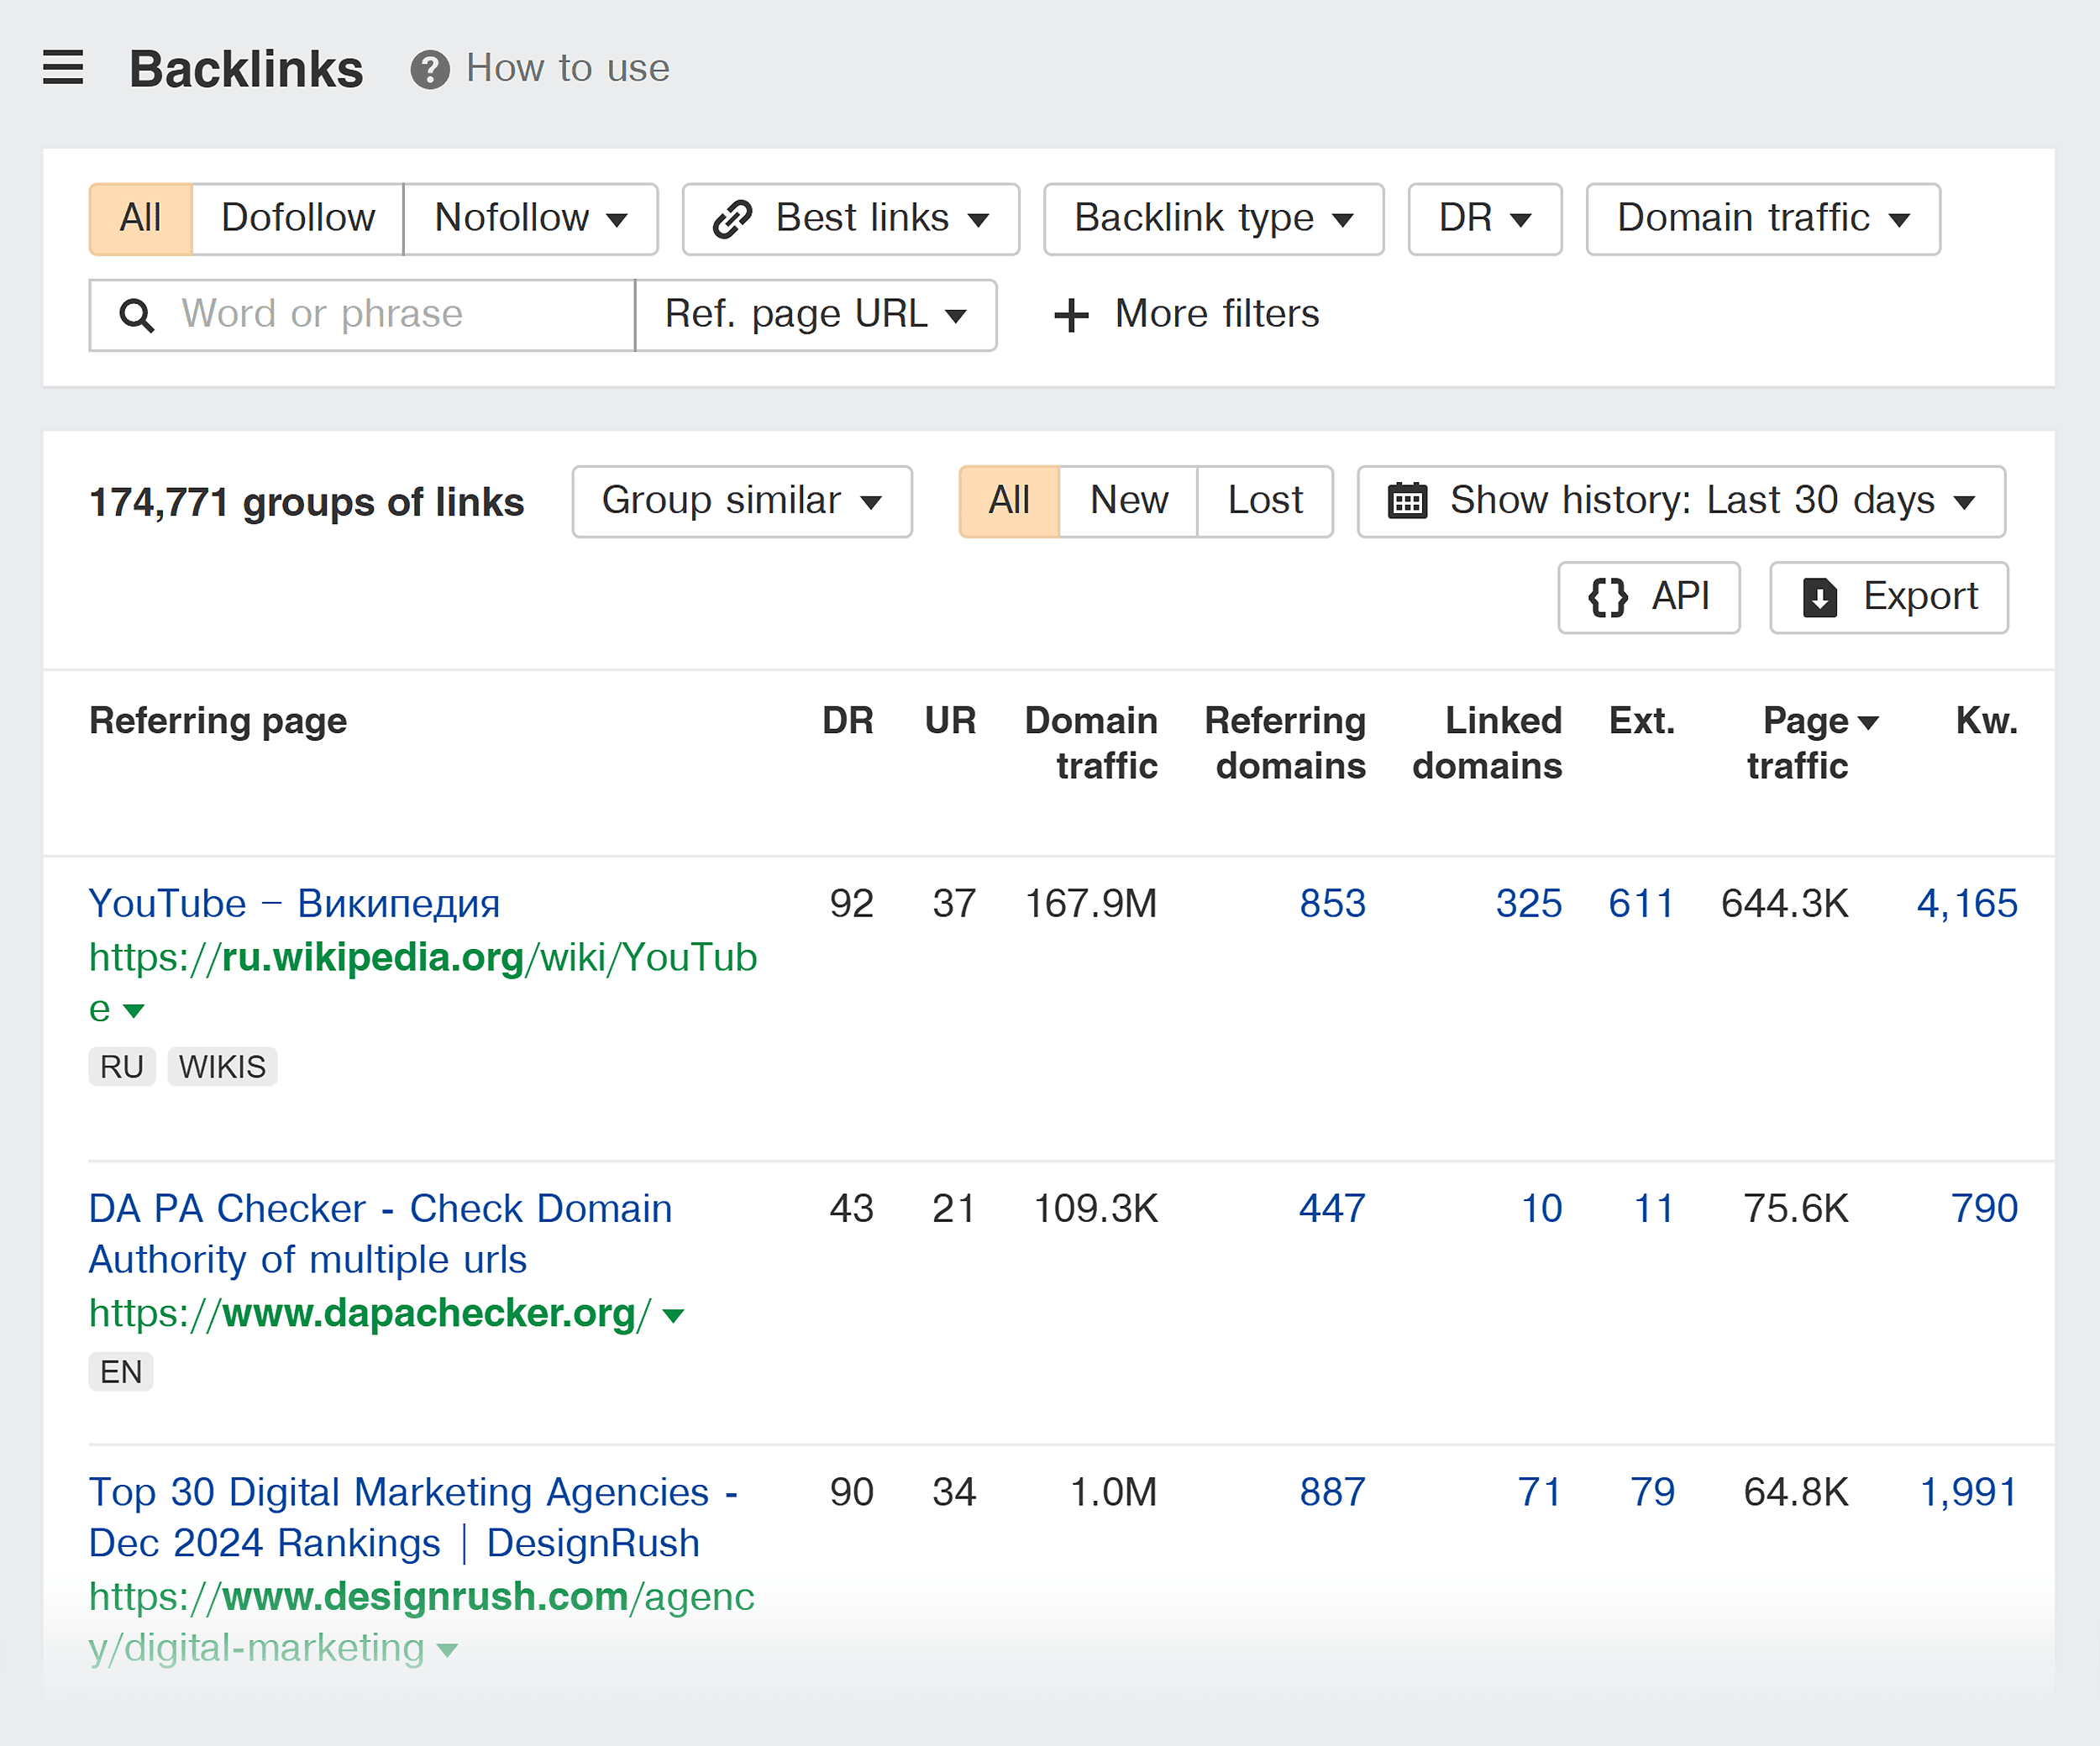Click the download file icon in Export

(1820, 597)
